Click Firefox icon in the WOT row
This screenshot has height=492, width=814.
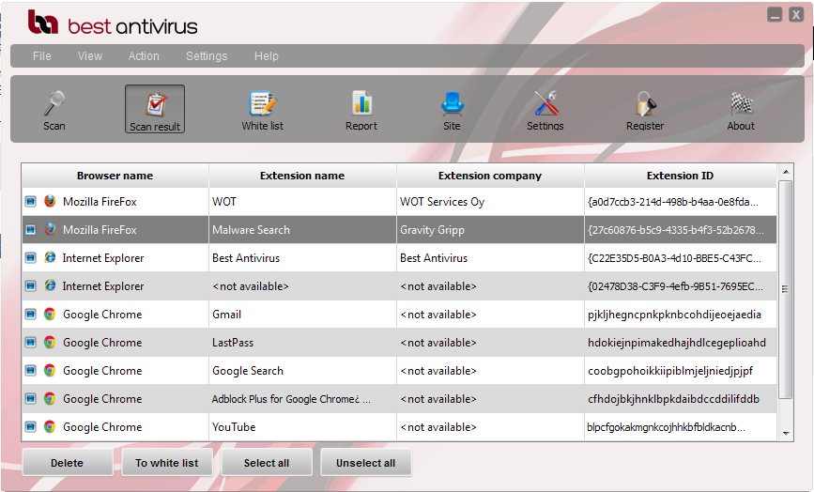click(x=50, y=201)
